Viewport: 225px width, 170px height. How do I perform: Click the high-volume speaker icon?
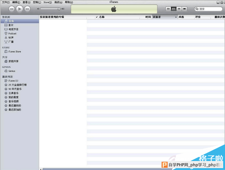tap(63, 9)
